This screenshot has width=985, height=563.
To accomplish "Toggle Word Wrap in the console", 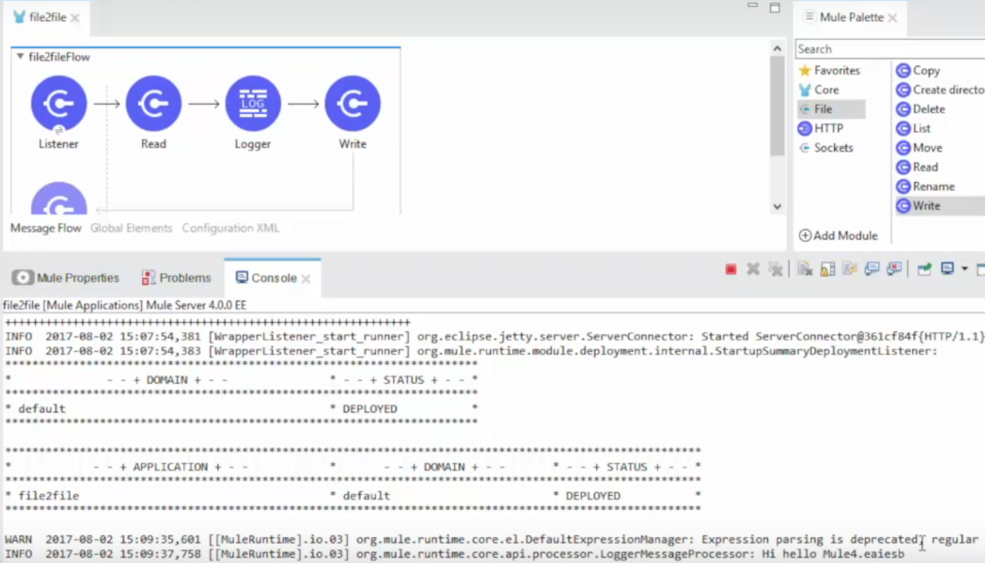I will click(850, 269).
